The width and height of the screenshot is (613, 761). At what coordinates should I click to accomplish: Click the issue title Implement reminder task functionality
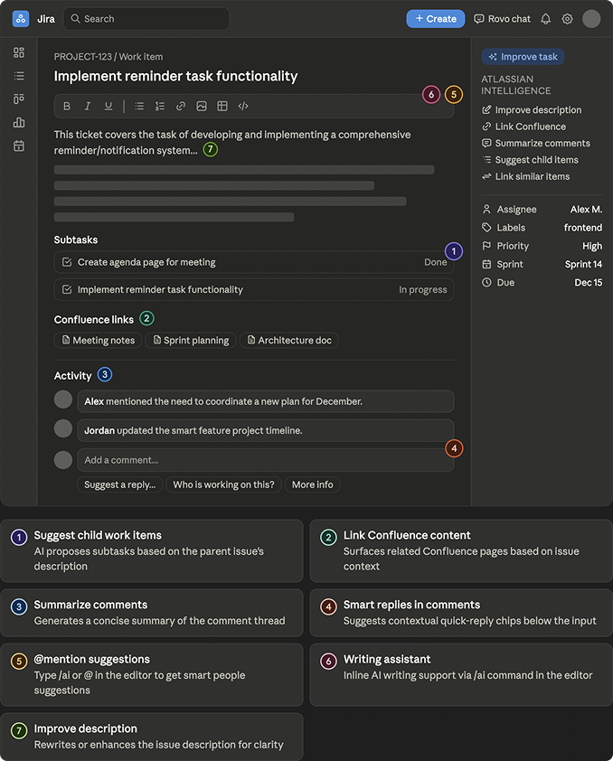pos(175,76)
